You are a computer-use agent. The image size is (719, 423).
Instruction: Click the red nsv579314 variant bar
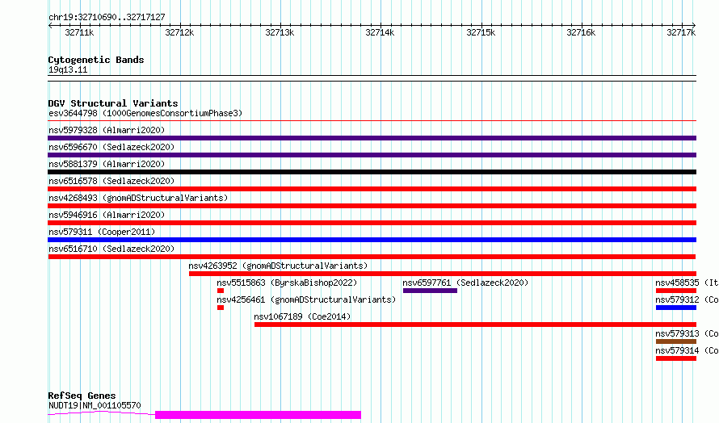click(676, 358)
